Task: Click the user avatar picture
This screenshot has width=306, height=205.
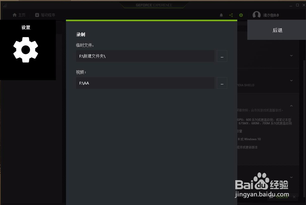Action: 256,15
